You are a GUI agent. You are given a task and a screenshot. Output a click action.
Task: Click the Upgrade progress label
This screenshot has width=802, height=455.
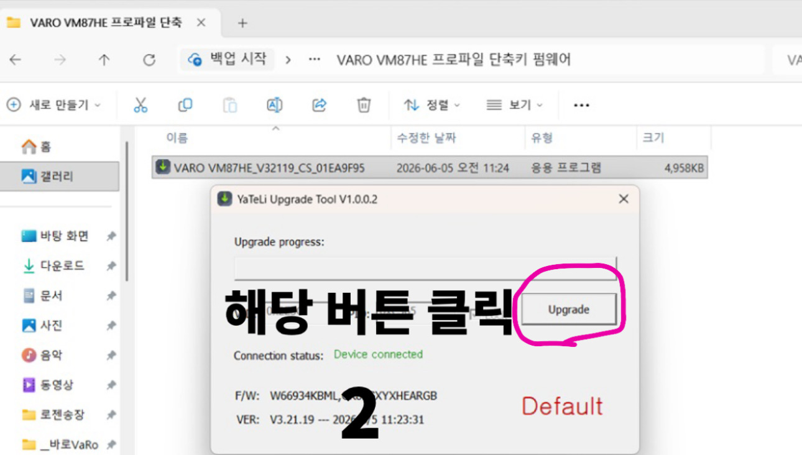click(x=279, y=242)
